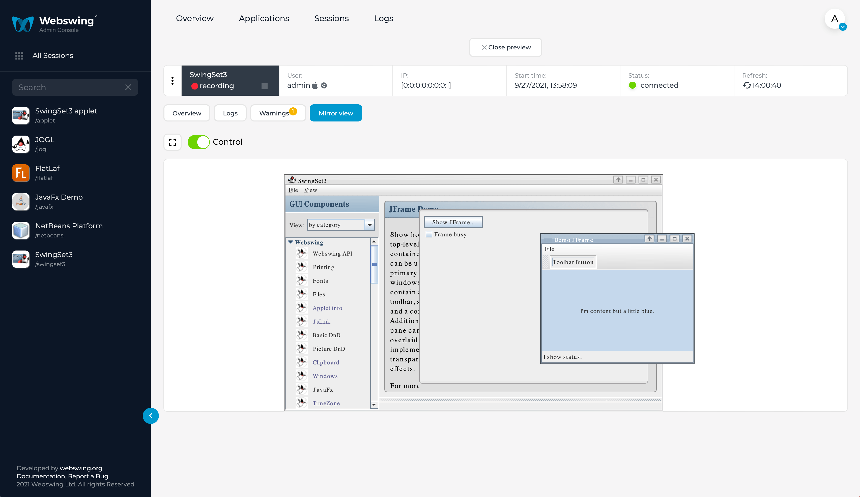Open the Demo JFrame File menu
This screenshot has width=860, height=497.
(x=550, y=249)
